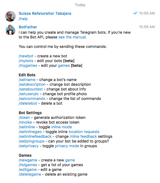This screenshot has width=160, height=183.
Task: Click the BotFather sender name
Action: click(x=28, y=27)
